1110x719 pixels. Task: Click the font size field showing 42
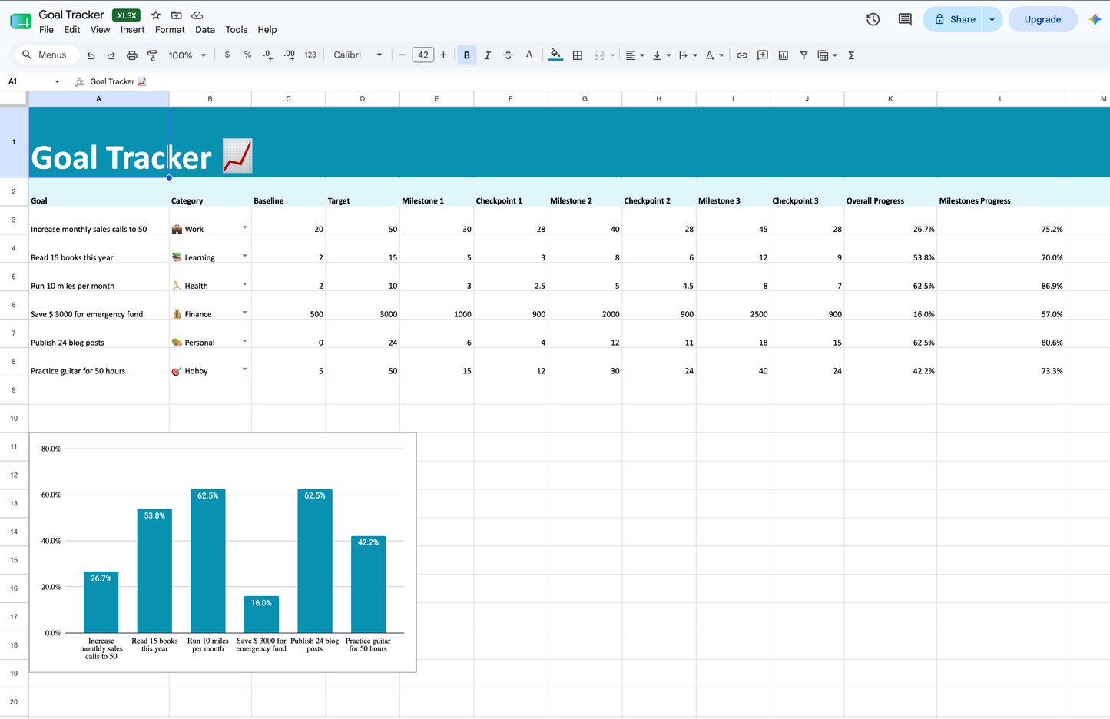[x=423, y=55]
